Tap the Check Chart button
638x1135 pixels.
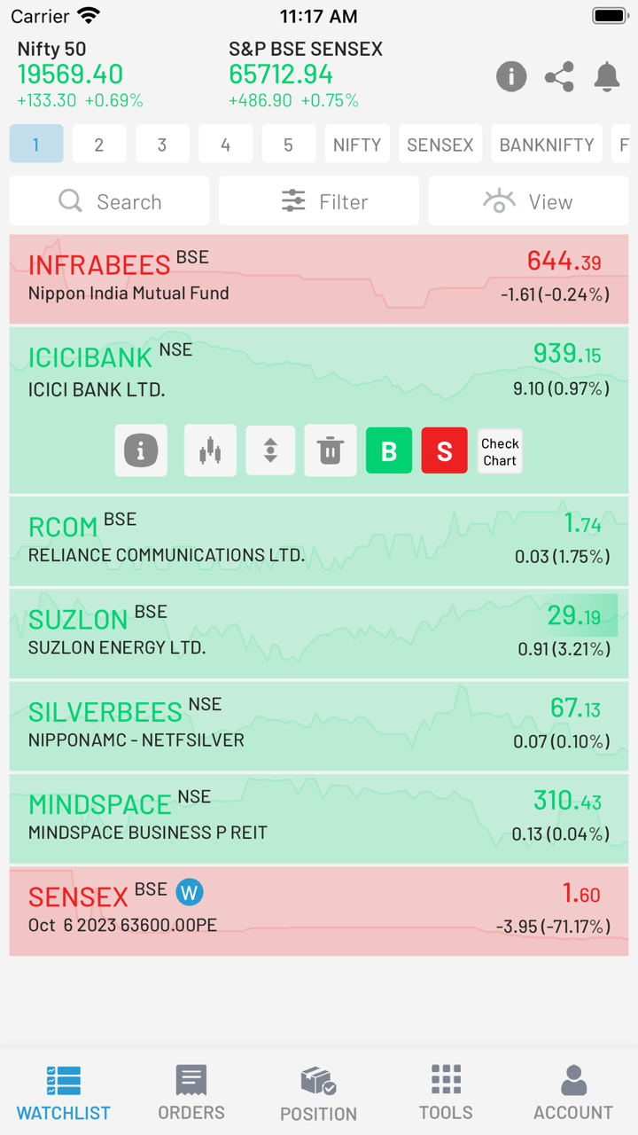[x=500, y=451]
